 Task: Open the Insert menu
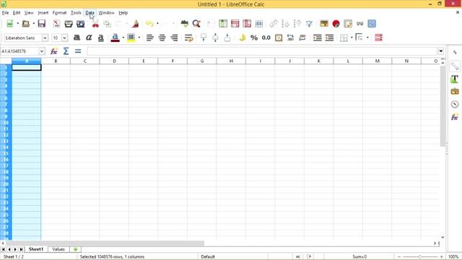43,13
